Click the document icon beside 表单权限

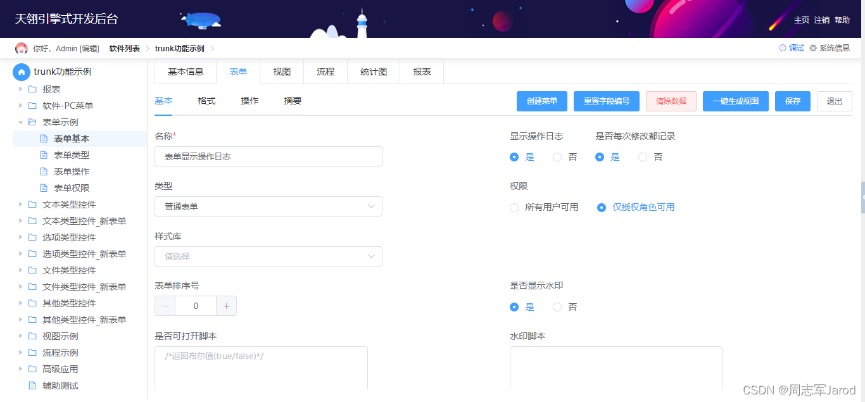(x=44, y=188)
